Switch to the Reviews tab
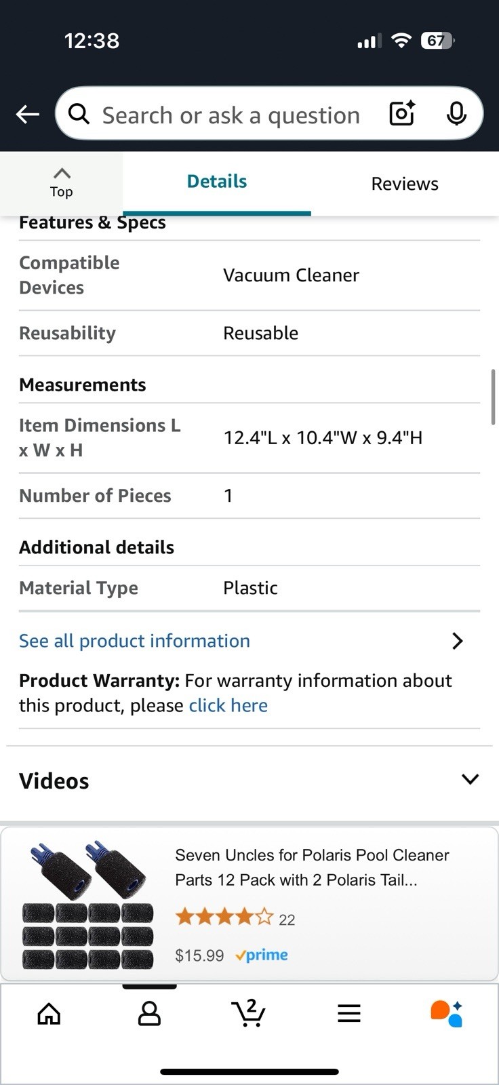 [405, 184]
